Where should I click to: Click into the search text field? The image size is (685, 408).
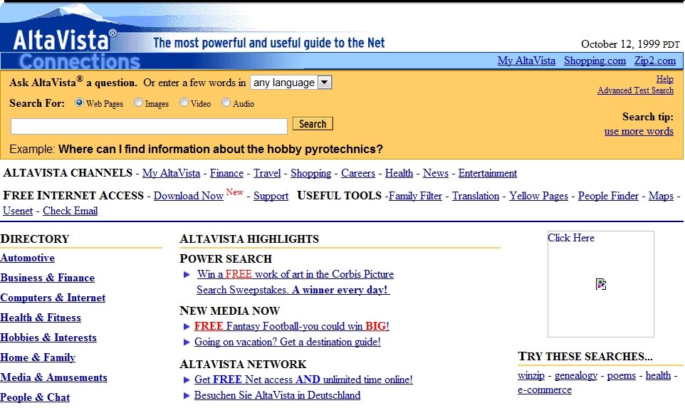pos(149,126)
